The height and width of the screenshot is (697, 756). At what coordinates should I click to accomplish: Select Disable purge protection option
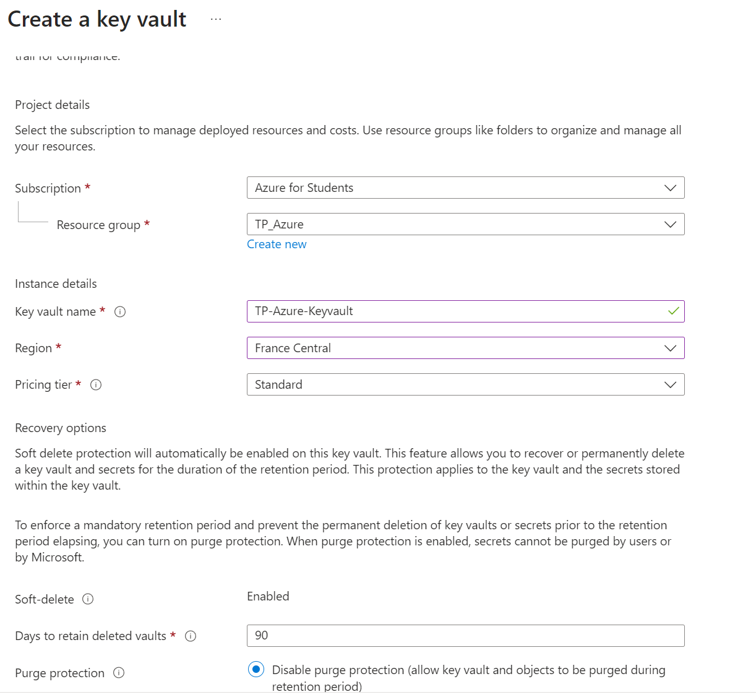(256, 669)
